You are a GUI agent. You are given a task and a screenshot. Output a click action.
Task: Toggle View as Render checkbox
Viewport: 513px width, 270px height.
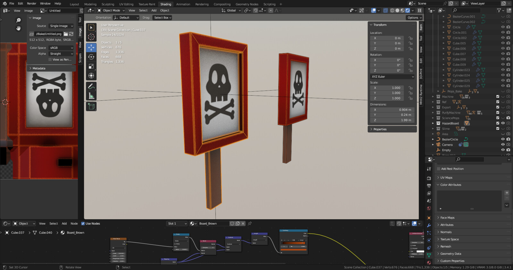[50, 60]
